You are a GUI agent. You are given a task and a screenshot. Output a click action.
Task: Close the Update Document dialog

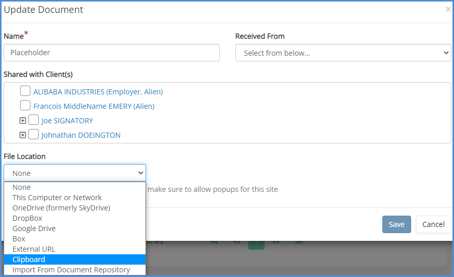447,9
